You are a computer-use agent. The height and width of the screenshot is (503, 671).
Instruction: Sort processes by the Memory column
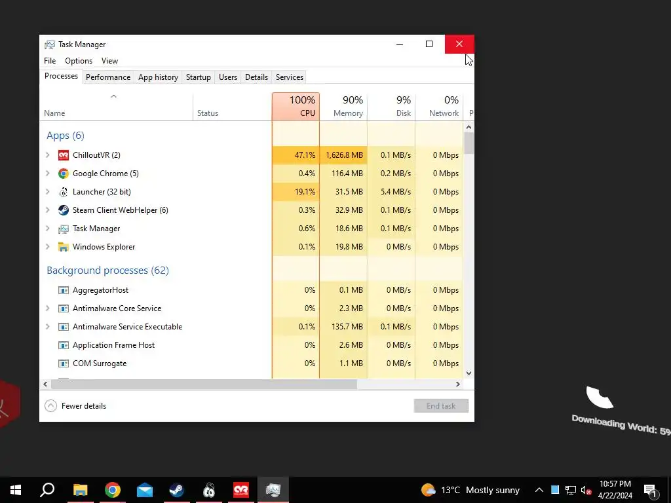[x=343, y=107]
